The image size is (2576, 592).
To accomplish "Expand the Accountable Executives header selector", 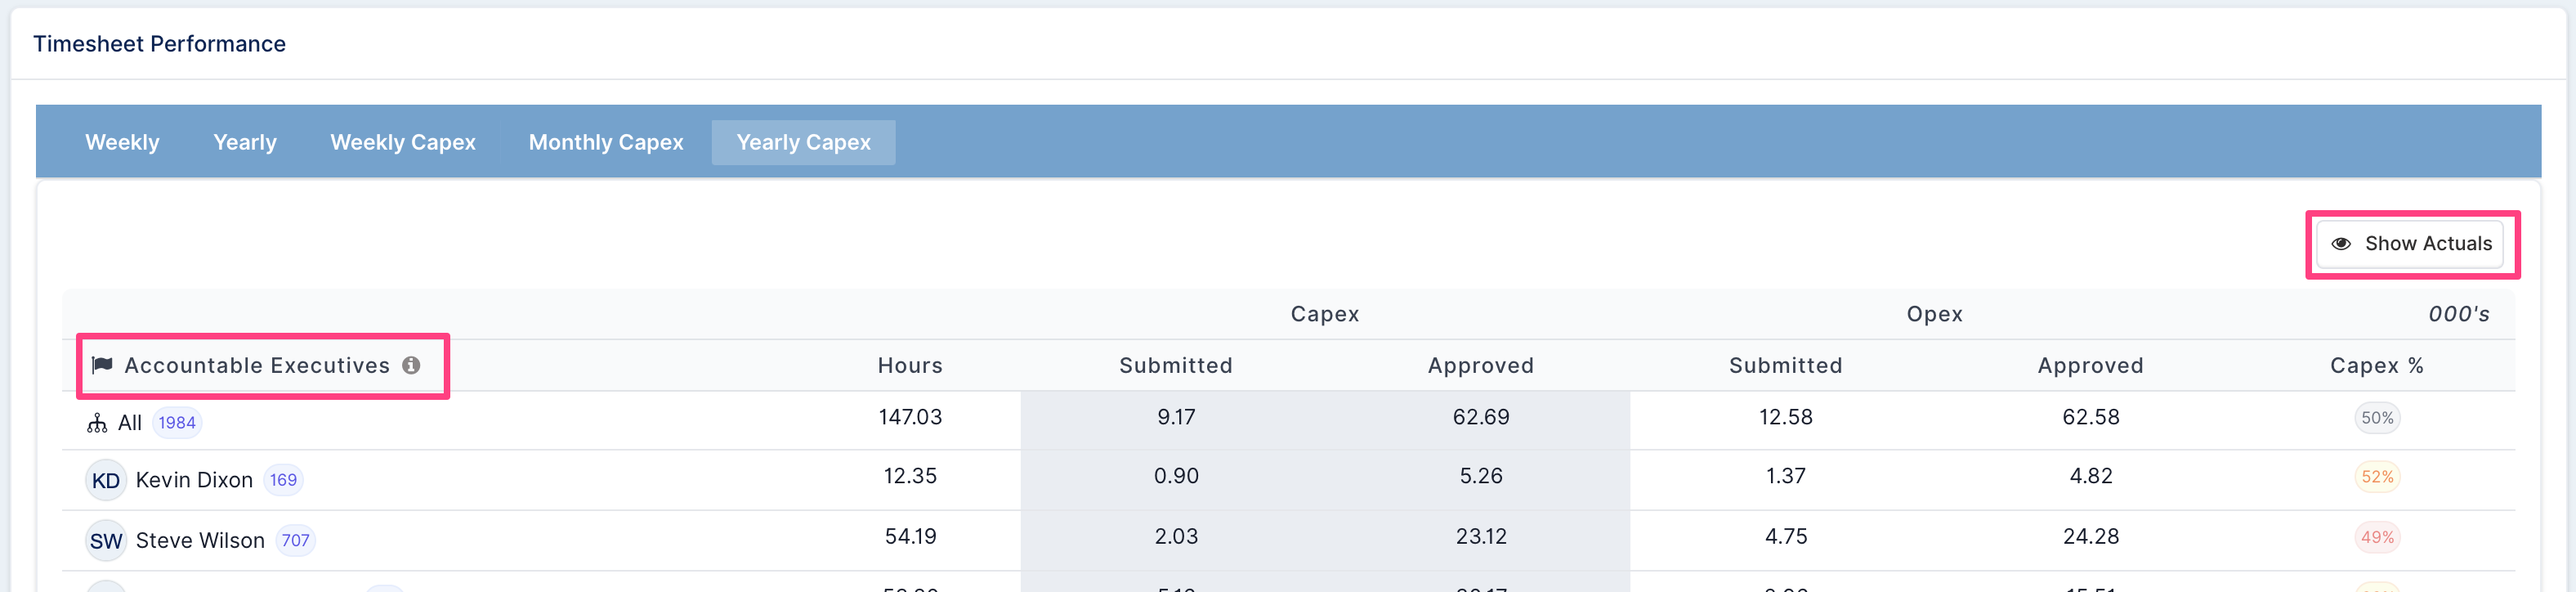I will [x=263, y=366].
